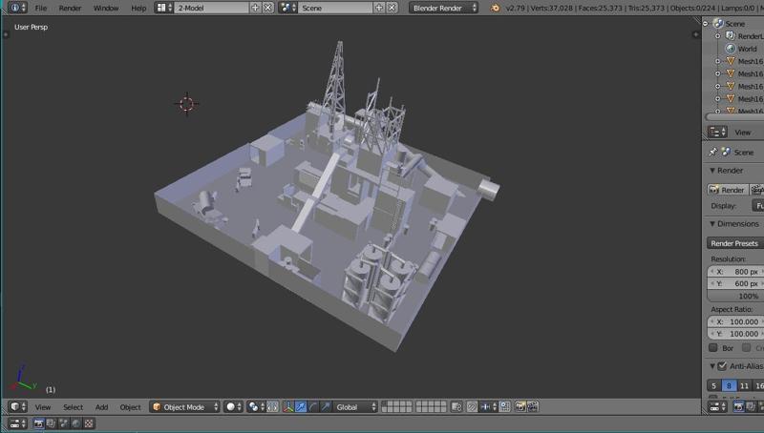The height and width of the screenshot is (433, 764).
Task: Toggle manipulate center points only
Action: tap(273, 406)
